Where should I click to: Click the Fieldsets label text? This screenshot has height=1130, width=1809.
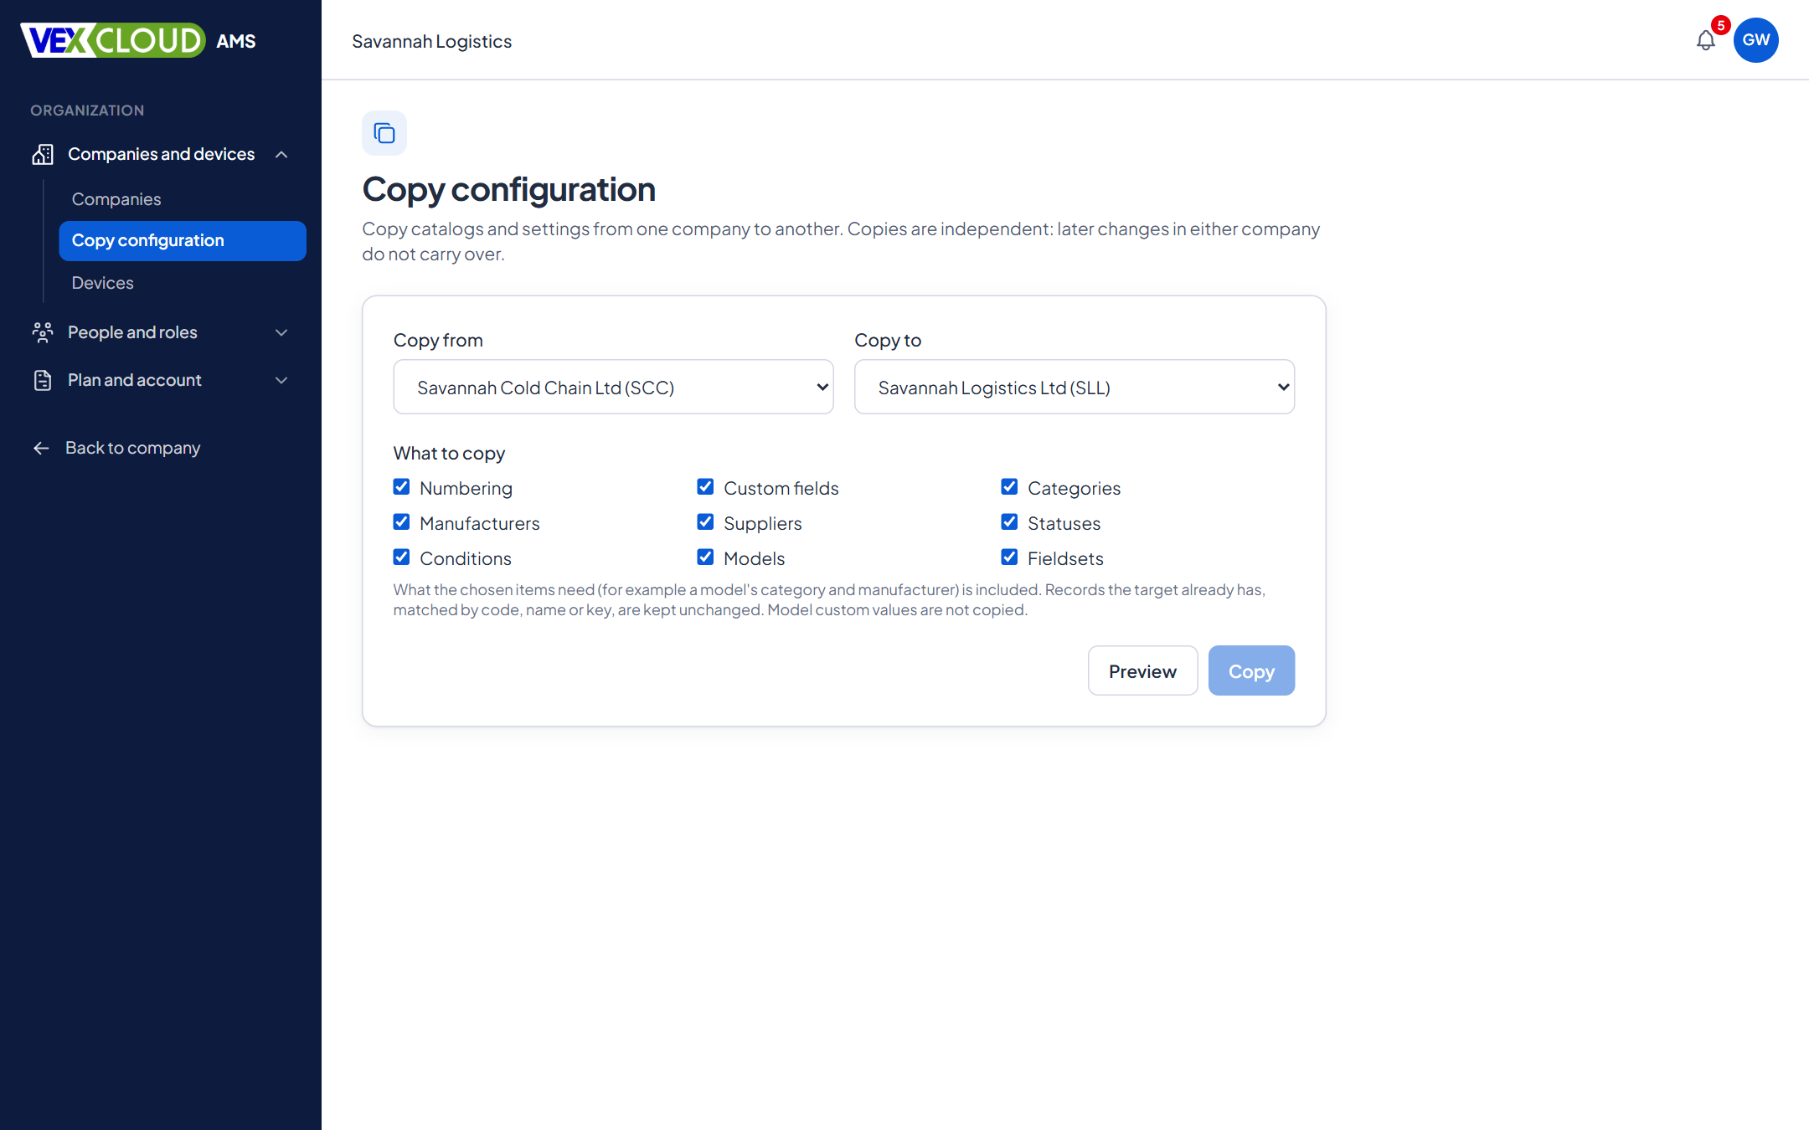tap(1065, 558)
